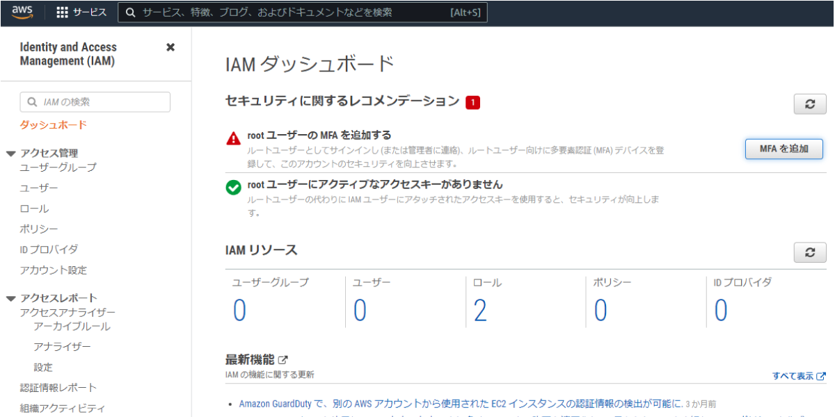Open the サービス menu
Viewport: 835px width, 417px height.
tap(81, 13)
